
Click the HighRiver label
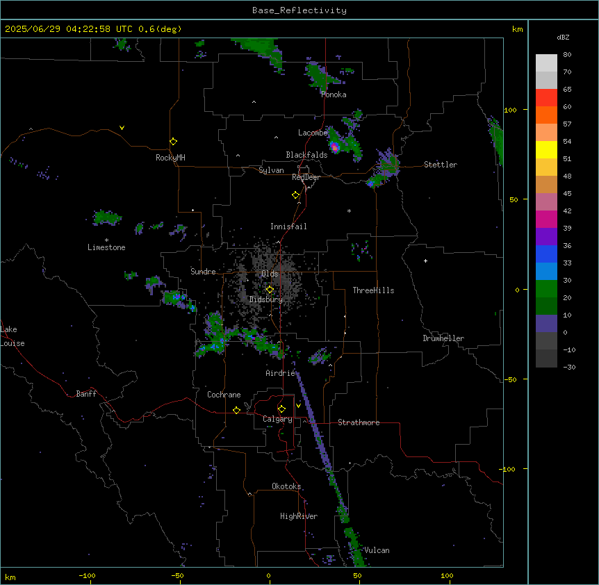coord(299,516)
